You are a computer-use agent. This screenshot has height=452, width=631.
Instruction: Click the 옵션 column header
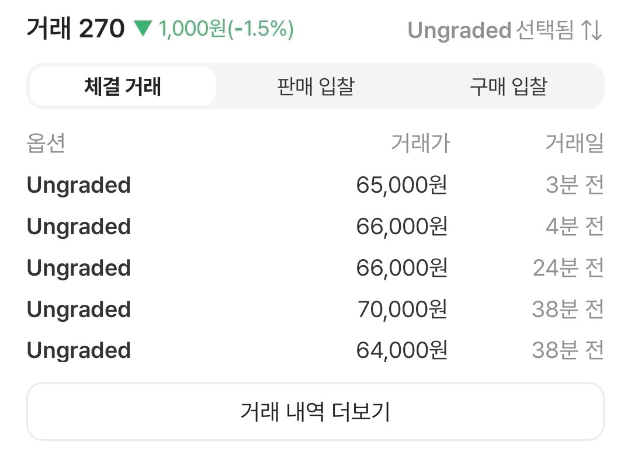(46, 142)
